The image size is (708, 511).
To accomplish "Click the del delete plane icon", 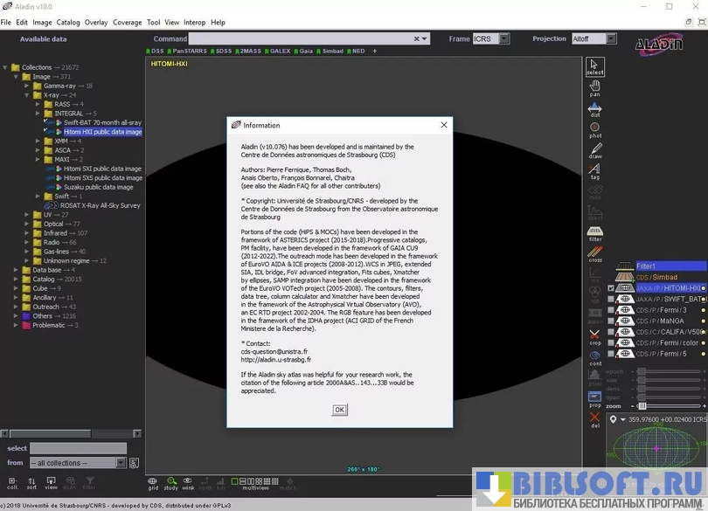I will click(x=594, y=420).
